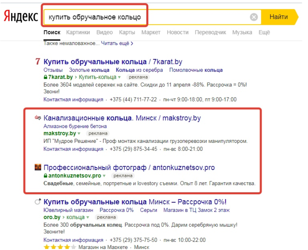
Task: Click the 7karat.by green URL
Action: (60, 77)
